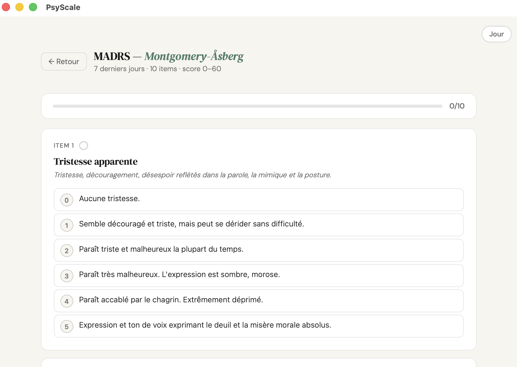This screenshot has width=517, height=367.
Task: Click the next item card at the bottom
Action: tap(258, 365)
